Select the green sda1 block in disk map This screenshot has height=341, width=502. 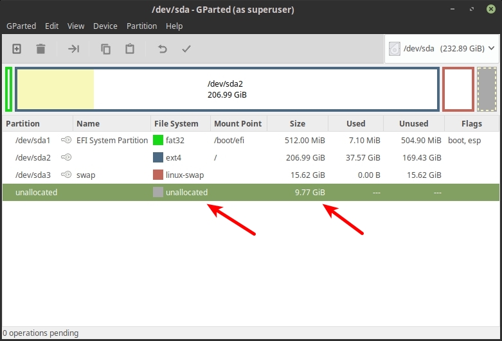tap(8, 89)
